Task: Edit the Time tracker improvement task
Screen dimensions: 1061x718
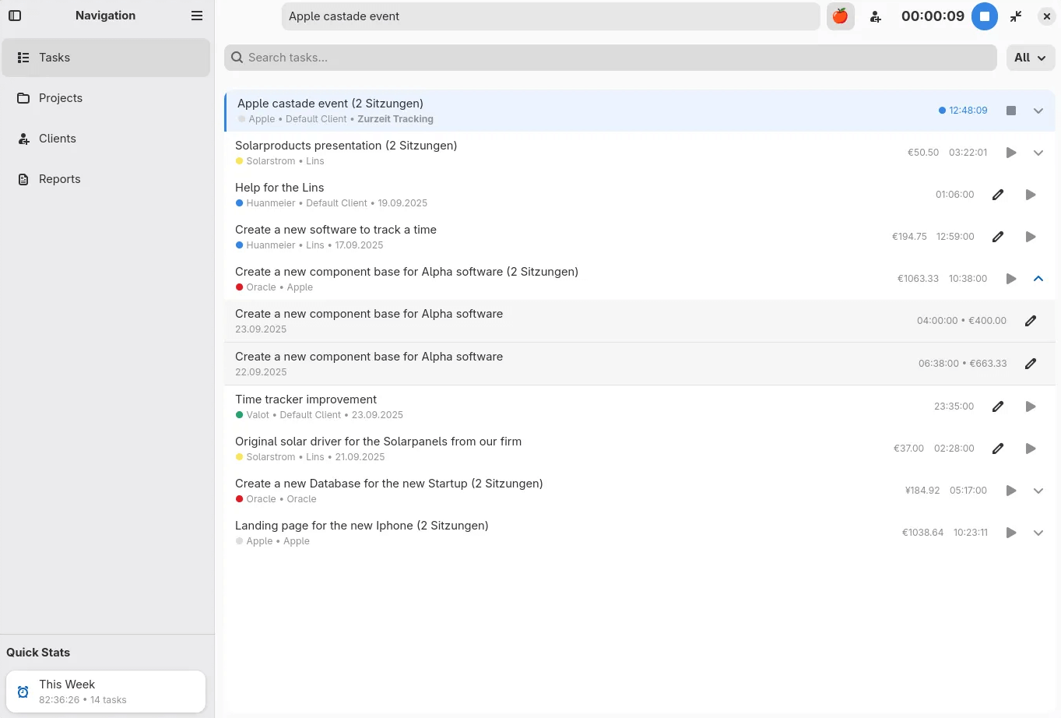Action: tap(998, 407)
